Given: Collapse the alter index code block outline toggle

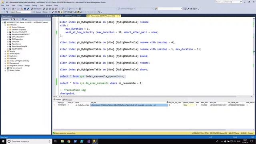Looking at the screenshot, I should coord(58,22).
